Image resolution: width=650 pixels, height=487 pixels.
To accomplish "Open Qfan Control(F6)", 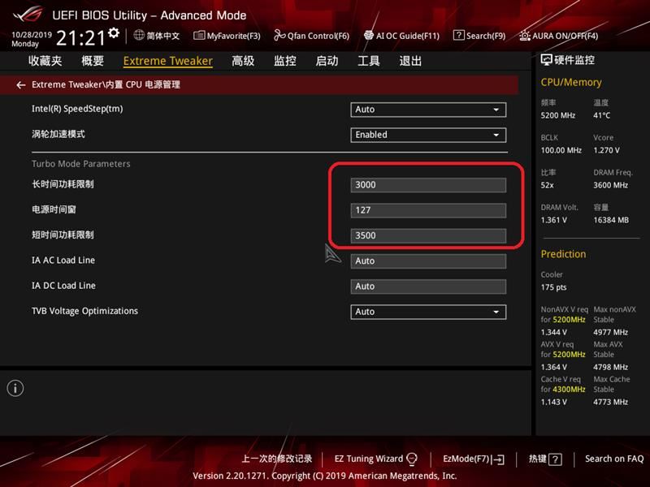I will [x=312, y=36].
